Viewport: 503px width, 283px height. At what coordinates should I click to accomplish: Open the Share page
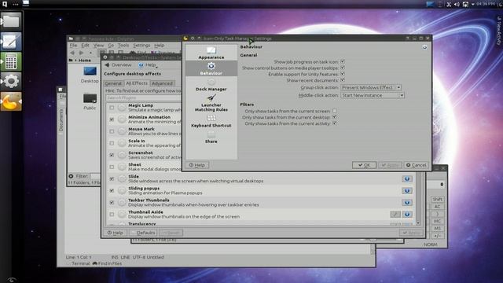(x=211, y=138)
